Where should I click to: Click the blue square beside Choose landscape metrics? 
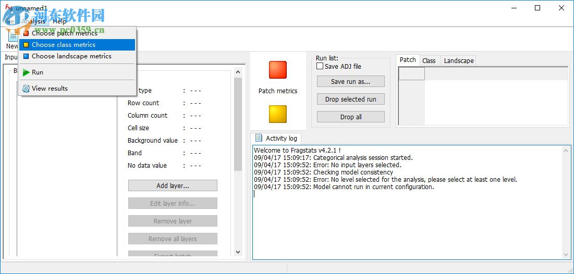click(26, 56)
